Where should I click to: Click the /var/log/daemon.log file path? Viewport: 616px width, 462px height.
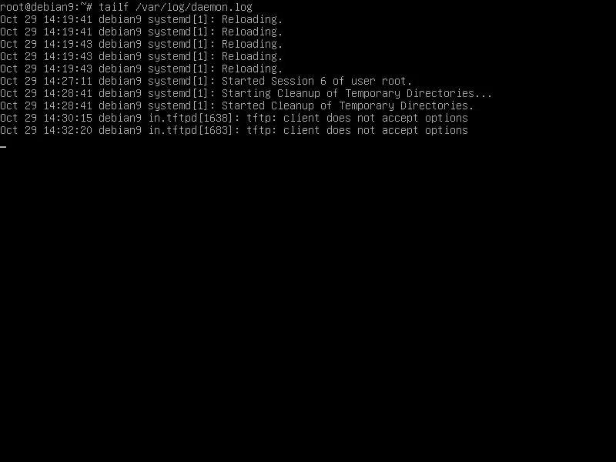point(194,7)
